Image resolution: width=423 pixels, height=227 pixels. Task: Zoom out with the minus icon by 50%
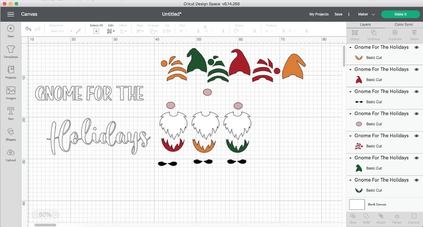[x=35, y=215]
